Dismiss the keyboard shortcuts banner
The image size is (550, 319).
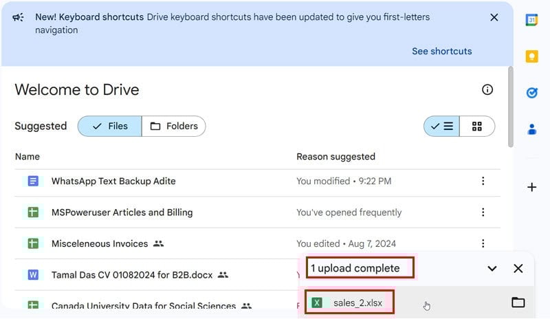click(x=494, y=17)
